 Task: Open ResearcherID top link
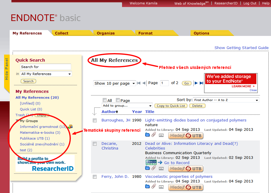226,3
